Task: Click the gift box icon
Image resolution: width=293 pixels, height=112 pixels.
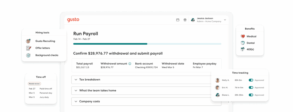Action: (x=185, y=20)
